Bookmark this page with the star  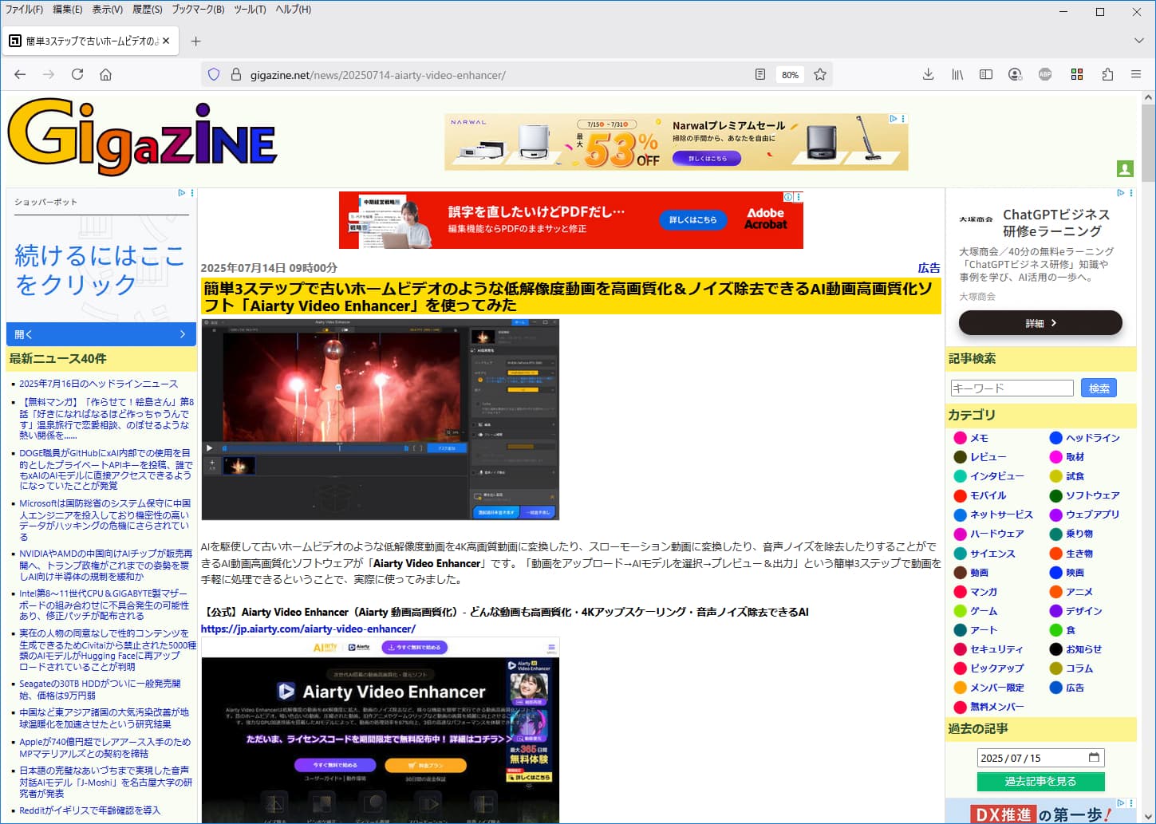click(820, 74)
